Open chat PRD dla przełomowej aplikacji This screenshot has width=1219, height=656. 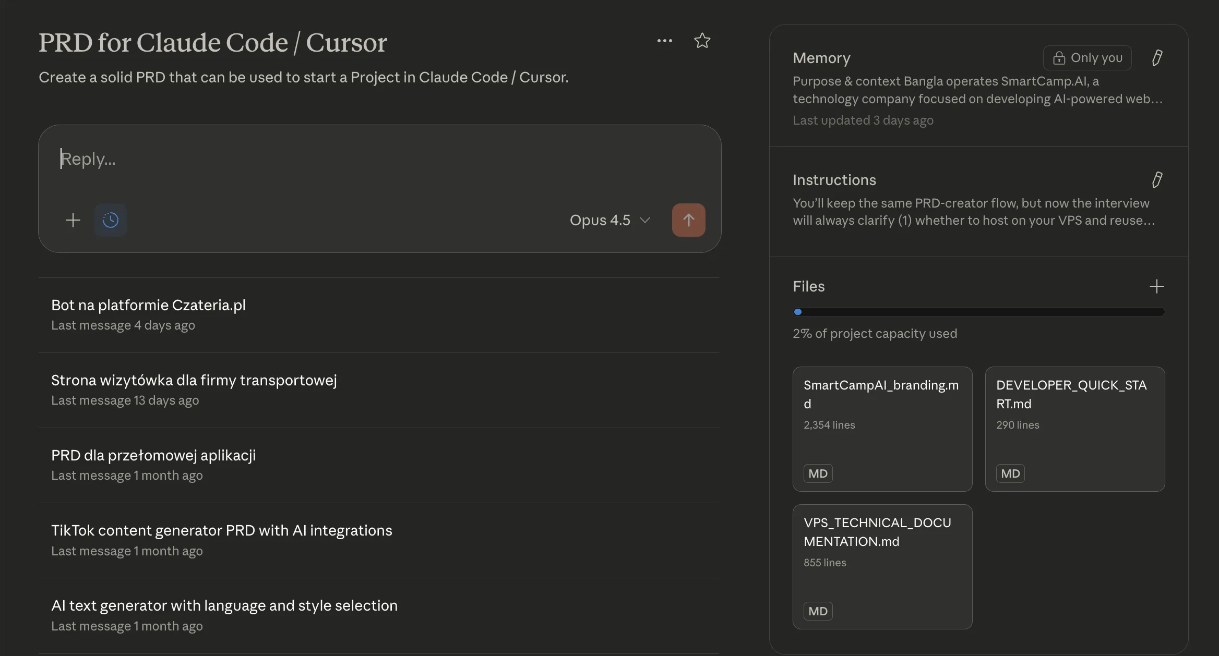(379, 465)
